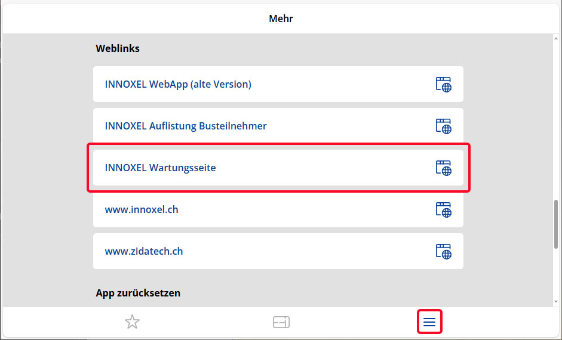Click web icon in the Wartungsseite row
This screenshot has width=562, height=340.
click(x=443, y=168)
